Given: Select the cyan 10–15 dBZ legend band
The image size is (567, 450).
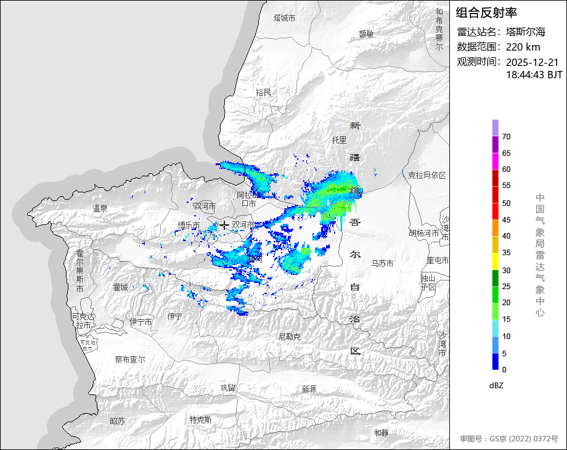Looking at the screenshot, I should pyautogui.click(x=496, y=329).
